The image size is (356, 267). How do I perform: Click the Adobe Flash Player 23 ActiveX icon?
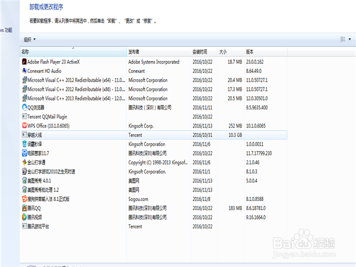point(24,62)
